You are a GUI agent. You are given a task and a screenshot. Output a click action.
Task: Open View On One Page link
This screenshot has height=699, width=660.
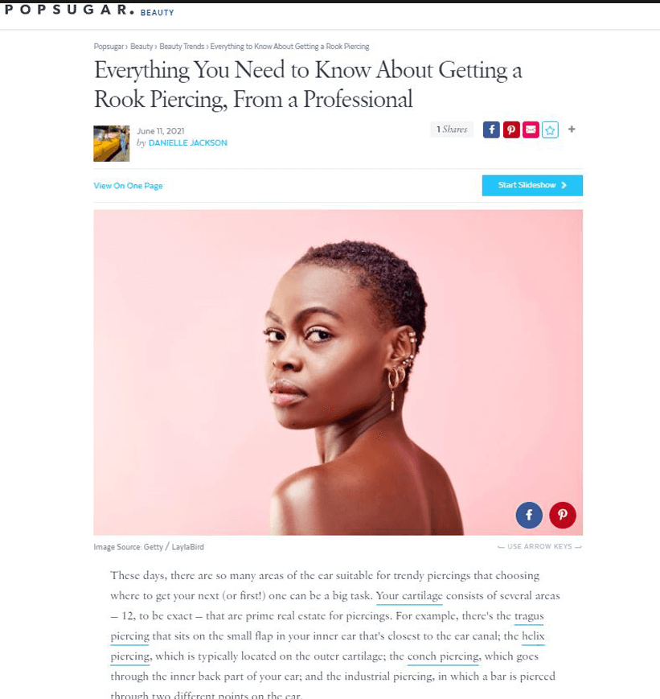[x=128, y=186]
